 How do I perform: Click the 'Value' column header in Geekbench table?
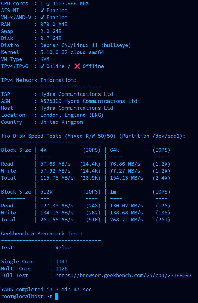63,247
